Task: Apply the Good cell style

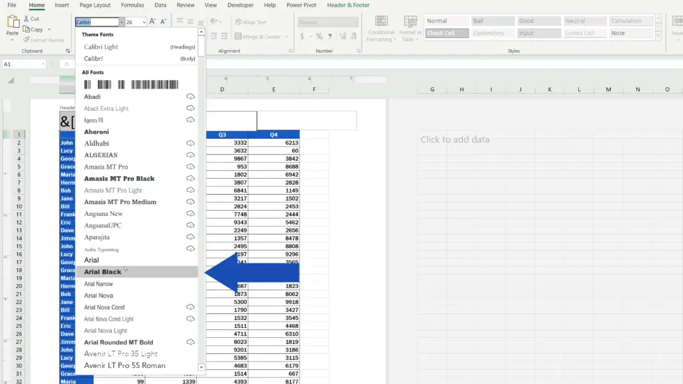Action: tap(539, 21)
